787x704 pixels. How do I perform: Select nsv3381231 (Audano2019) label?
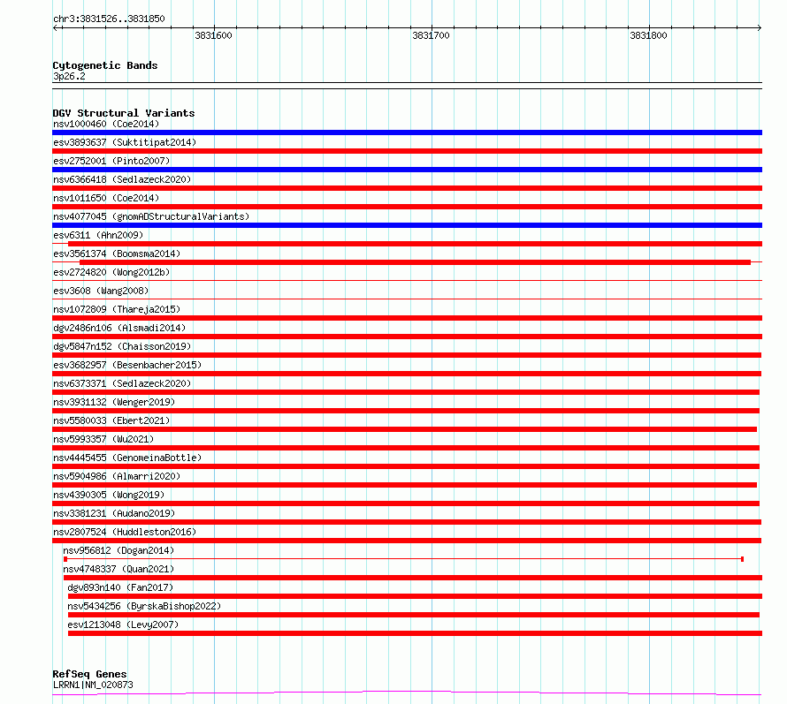point(114,513)
